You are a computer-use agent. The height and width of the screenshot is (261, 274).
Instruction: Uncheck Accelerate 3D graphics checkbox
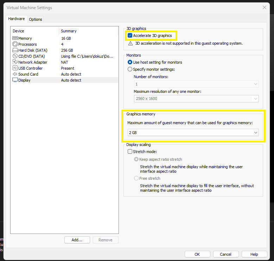coord(130,36)
